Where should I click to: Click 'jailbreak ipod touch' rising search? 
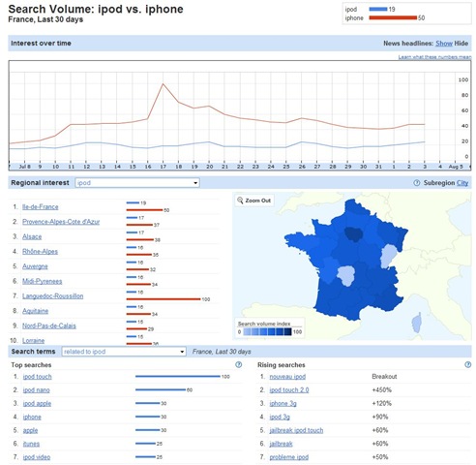pos(296,430)
